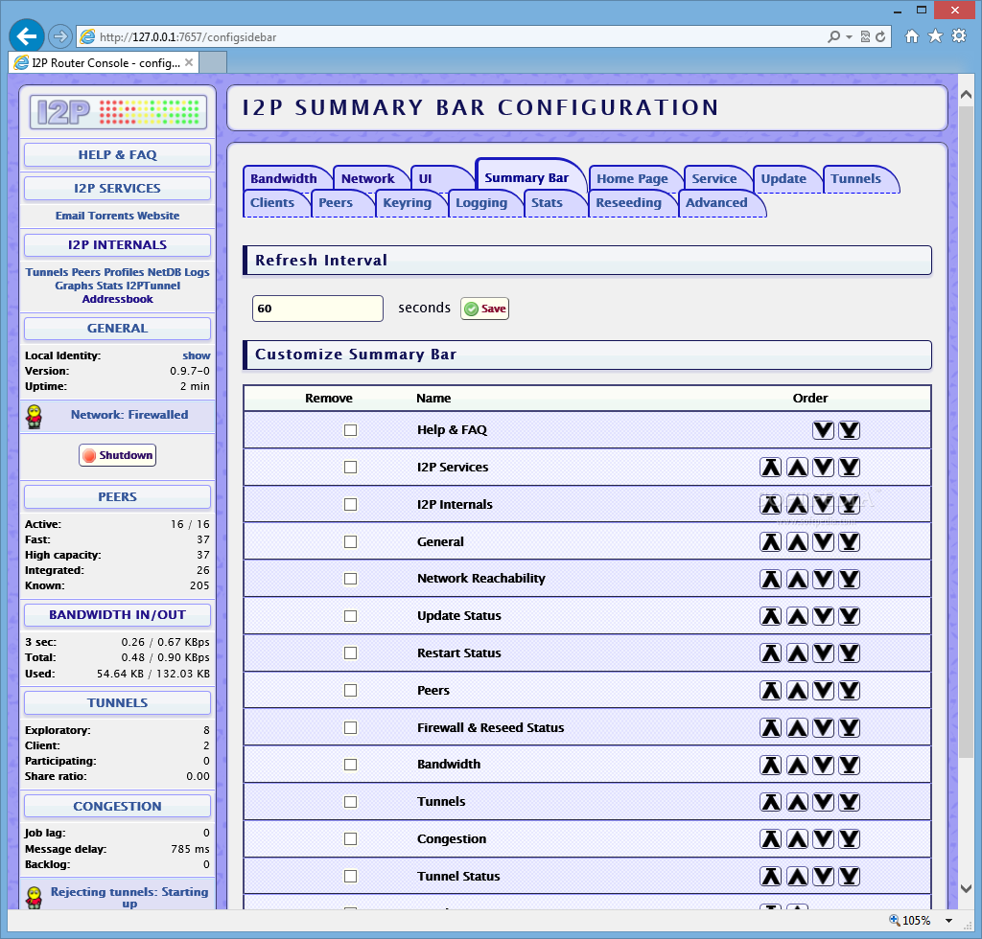Move Congestion row to bottom
This screenshot has height=939, width=982.
point(850,839)
